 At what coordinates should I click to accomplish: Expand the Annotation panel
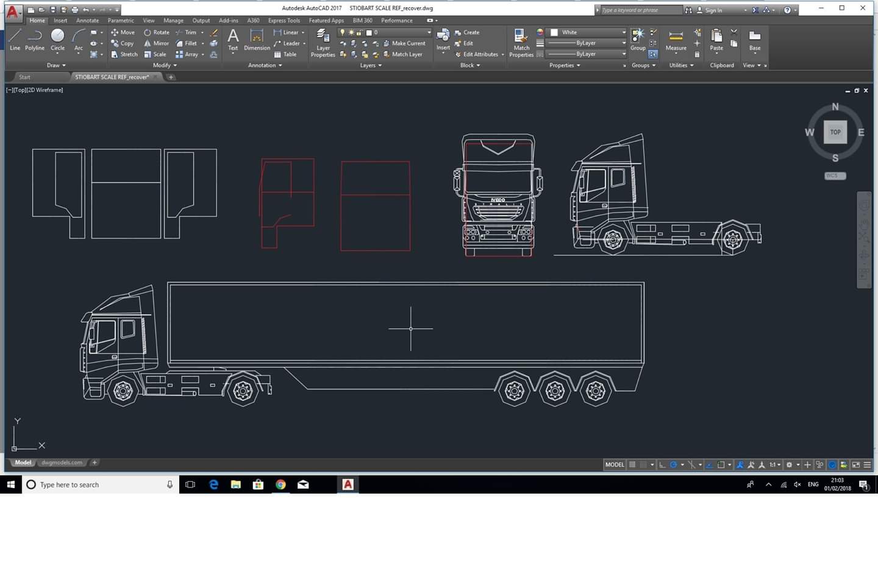265,65
